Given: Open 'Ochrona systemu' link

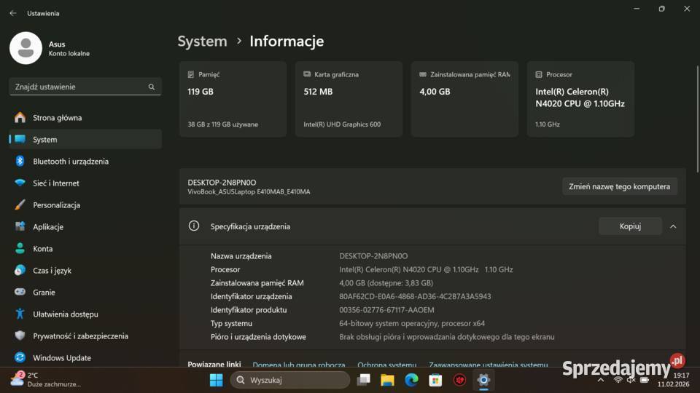Looking at the screenshot, I should point(386,365).
